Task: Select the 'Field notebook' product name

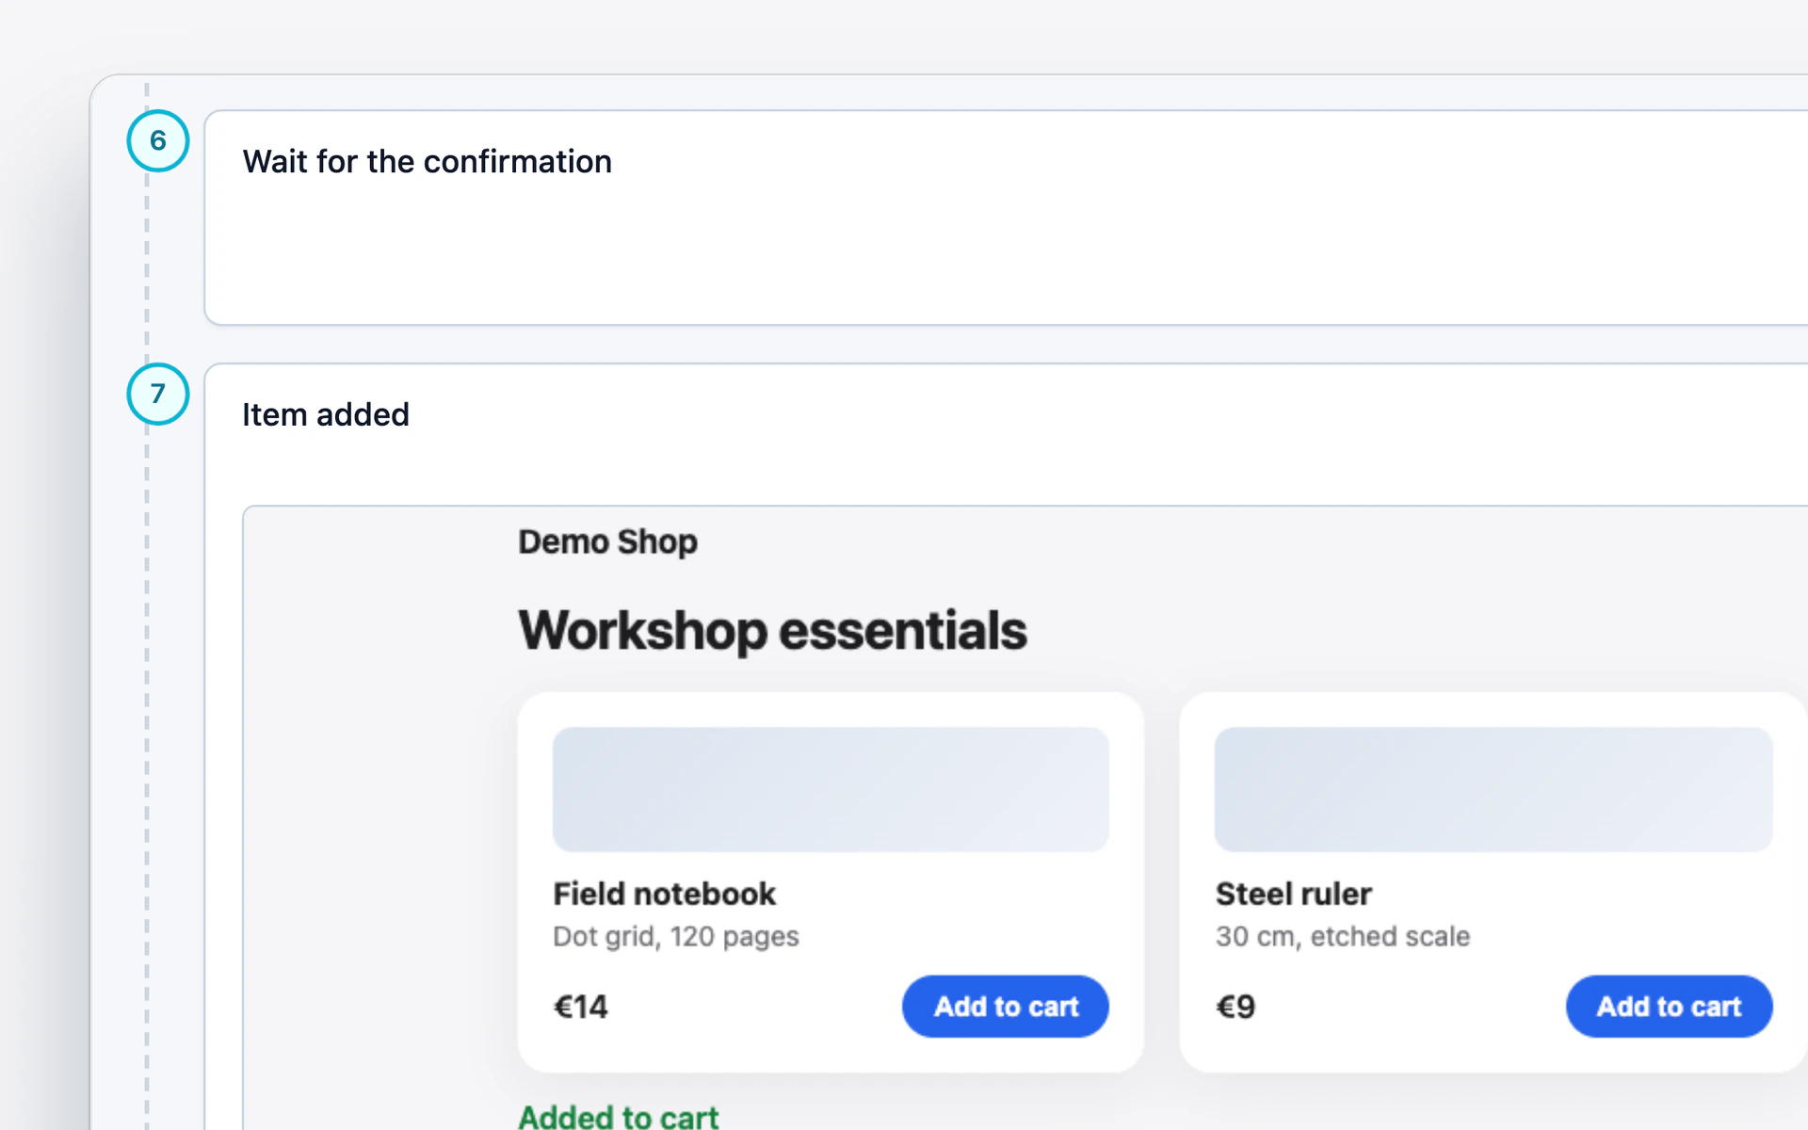Action: coord(664,894)
